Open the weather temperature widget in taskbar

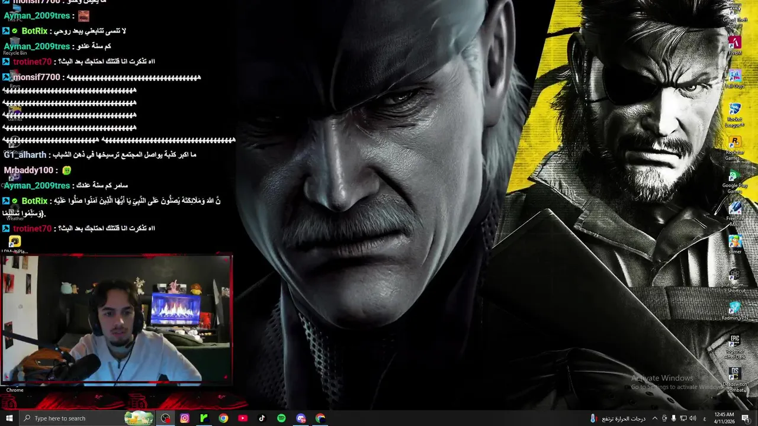coord(618,418)
